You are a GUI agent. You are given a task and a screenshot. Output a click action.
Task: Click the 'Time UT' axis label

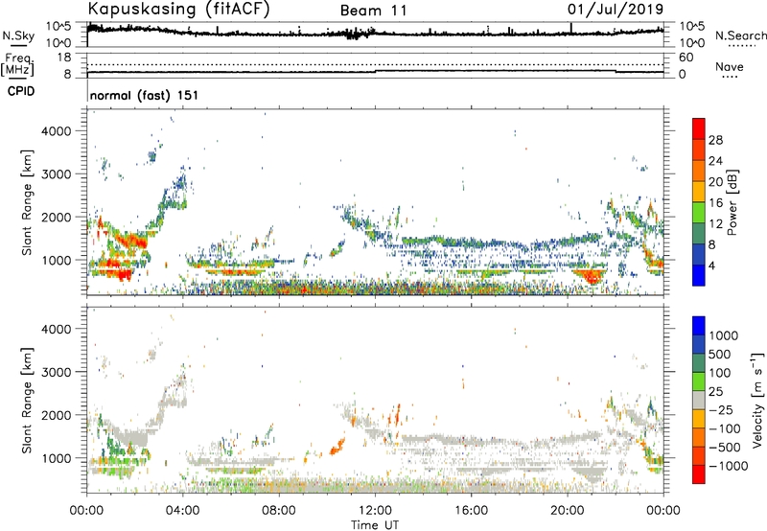pyautogui.click(x=375, y=525)
